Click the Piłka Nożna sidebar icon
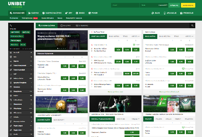Screen dimensions: 202x137 pyautogui.click(x=11, y=108)
